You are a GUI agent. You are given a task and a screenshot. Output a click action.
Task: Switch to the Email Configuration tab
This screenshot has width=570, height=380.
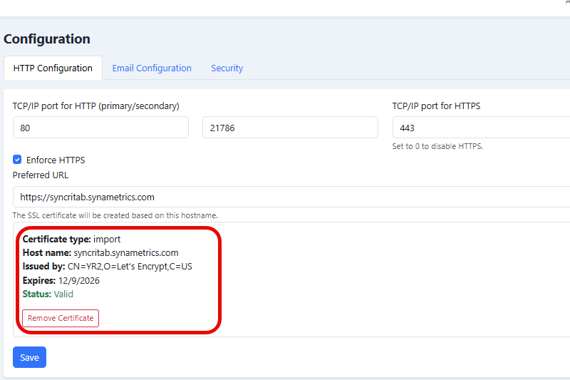pyautogui.click(x=152, y=68)
